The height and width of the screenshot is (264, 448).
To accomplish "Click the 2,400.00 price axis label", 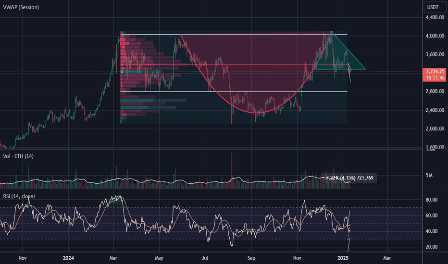I will point(435,110).
